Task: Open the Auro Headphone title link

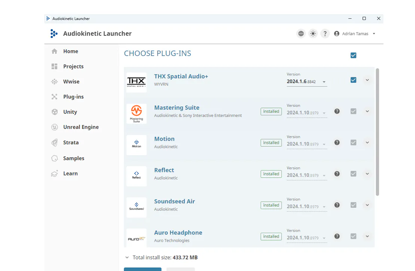Action: pos(178,233)
